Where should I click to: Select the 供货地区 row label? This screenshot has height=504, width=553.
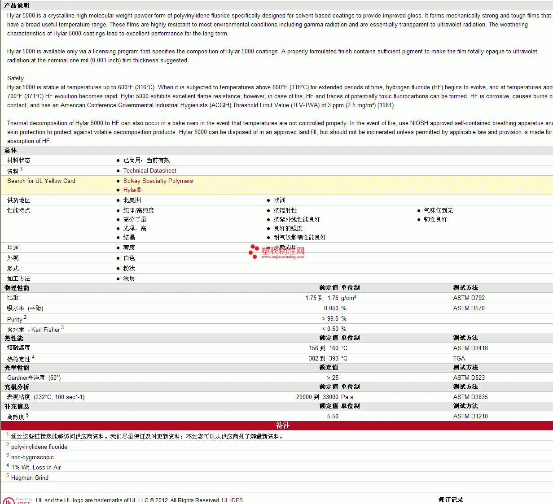pyautogui.click(x=19, y=200)
